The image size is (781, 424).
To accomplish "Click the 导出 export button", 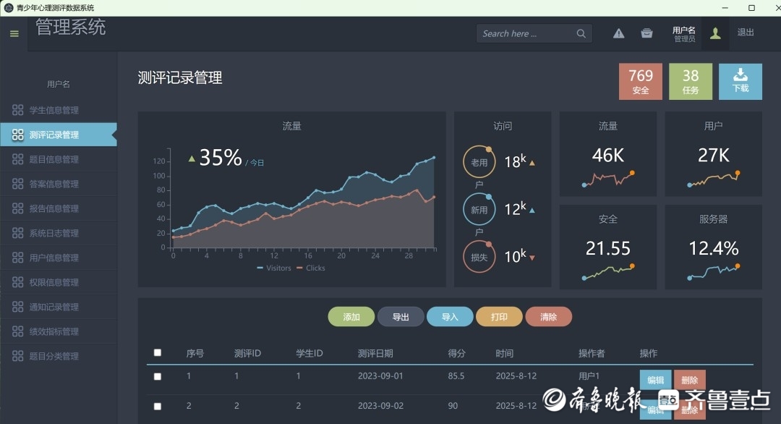I will tap(401, 317).
